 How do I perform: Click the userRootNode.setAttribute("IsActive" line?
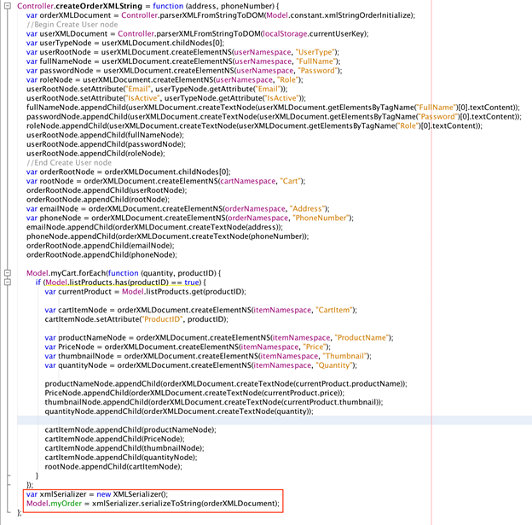(x=166, y=98)
